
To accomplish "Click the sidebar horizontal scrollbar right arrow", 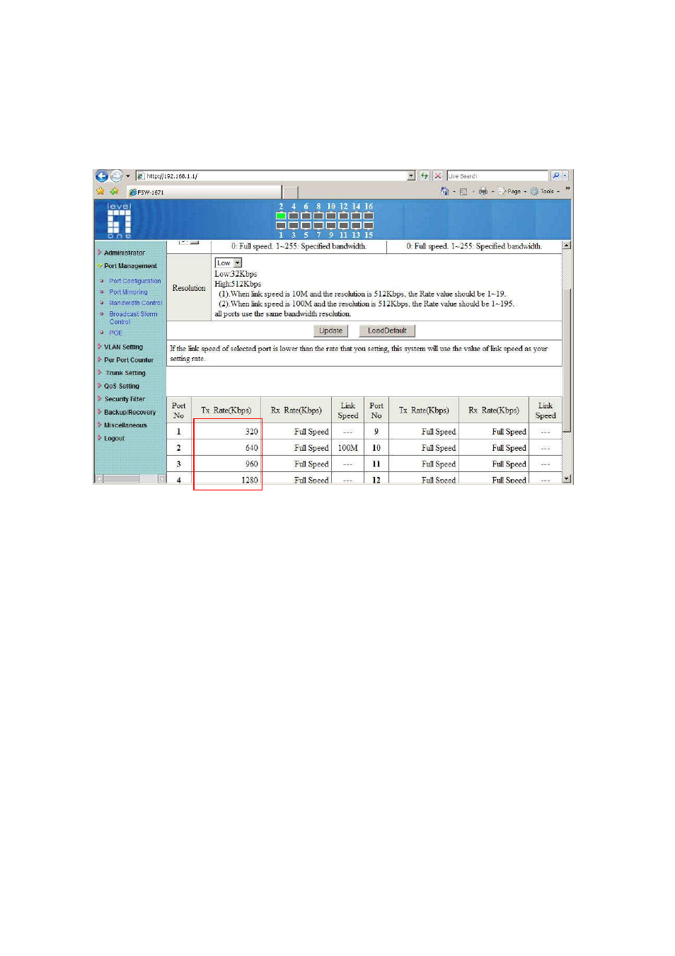I will click(x=162, y=479).
